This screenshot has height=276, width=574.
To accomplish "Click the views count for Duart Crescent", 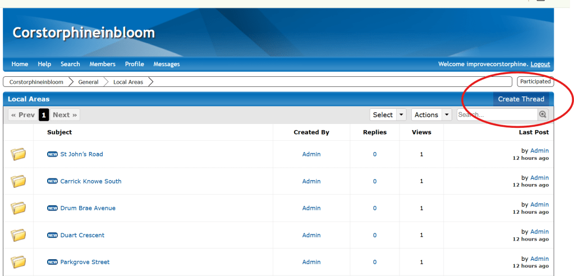I will [x=421, y=236].
